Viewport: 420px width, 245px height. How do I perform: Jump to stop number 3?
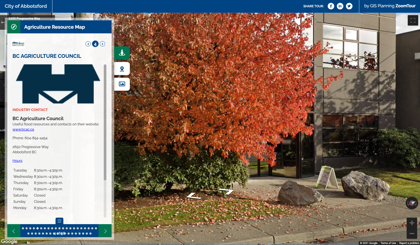click(x=88, y=44)
